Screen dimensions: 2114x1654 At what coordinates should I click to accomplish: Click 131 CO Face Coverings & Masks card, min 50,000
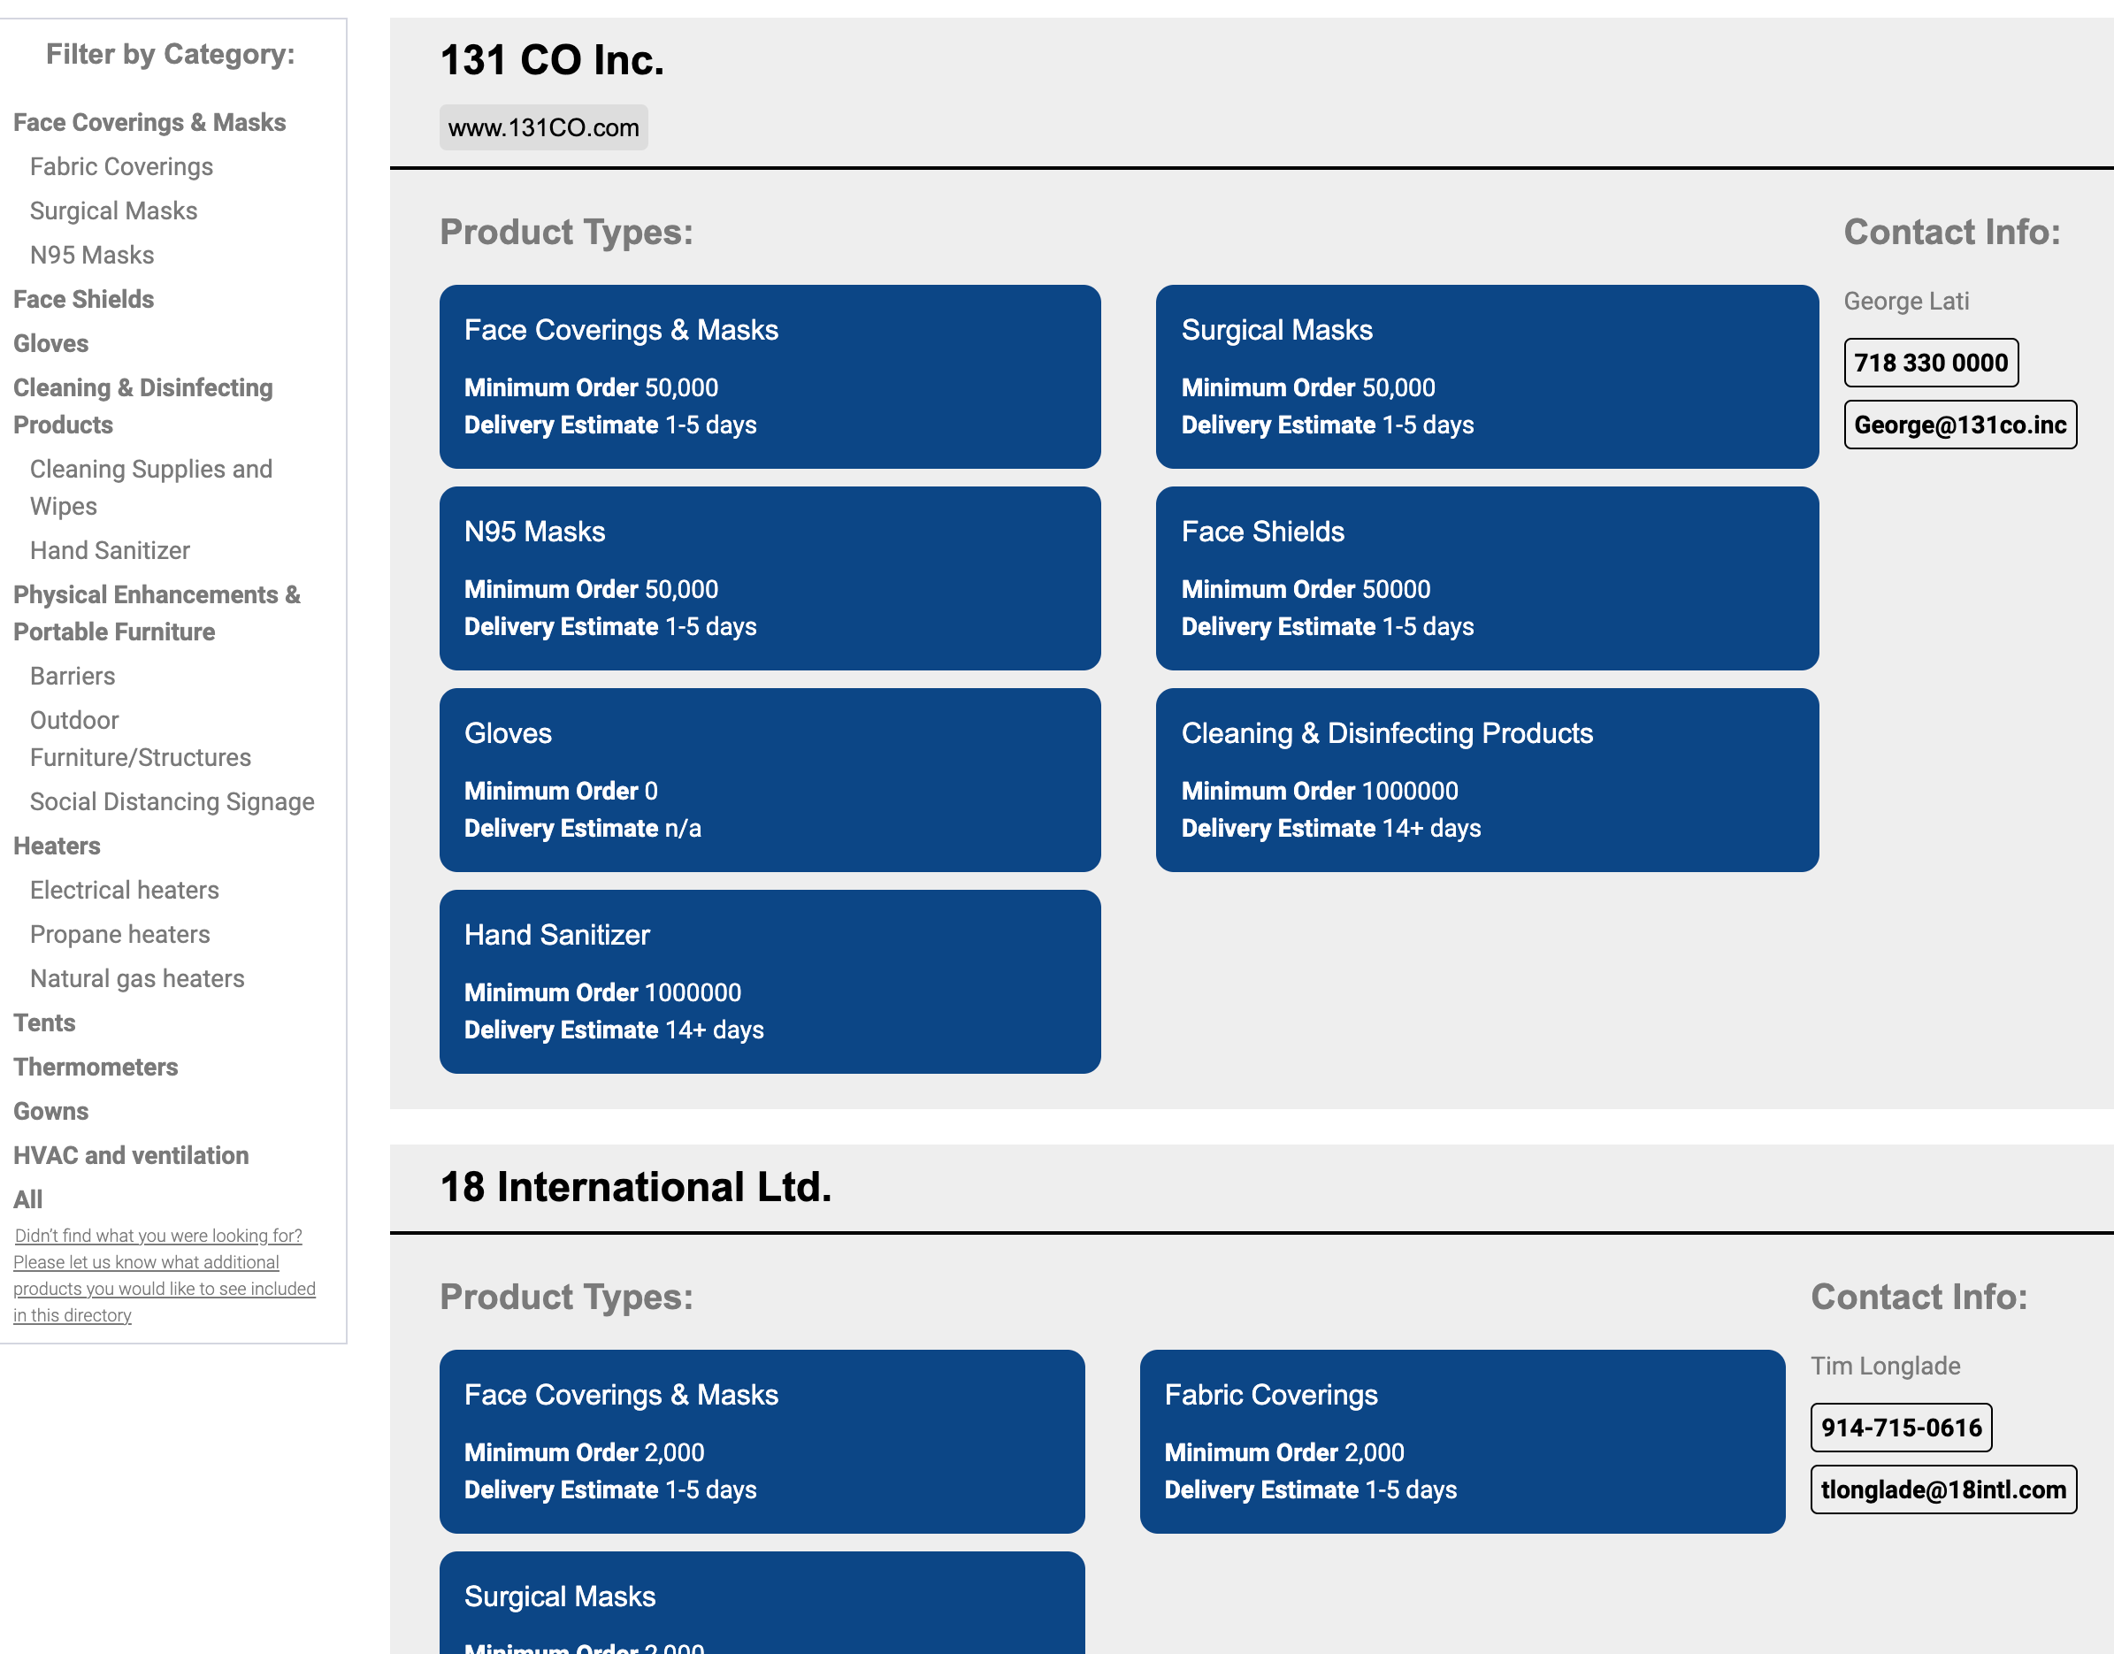(770, 377)
